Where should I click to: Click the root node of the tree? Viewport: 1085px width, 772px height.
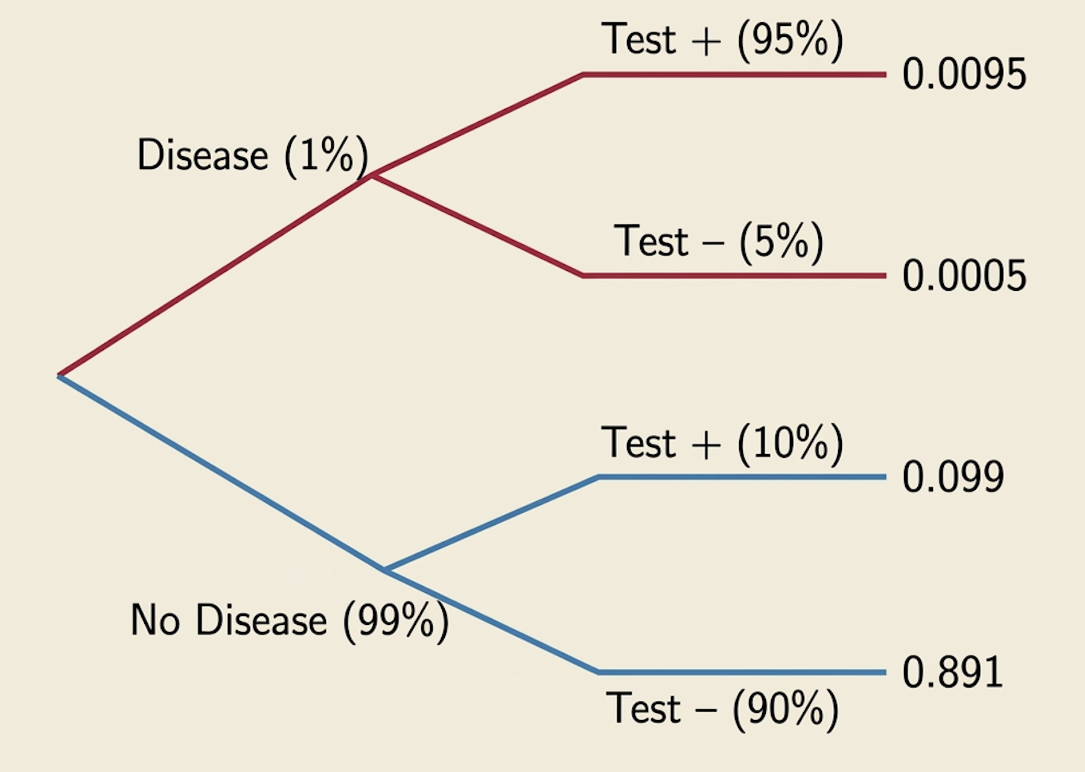pyautogui.click(x=59, y=375)
